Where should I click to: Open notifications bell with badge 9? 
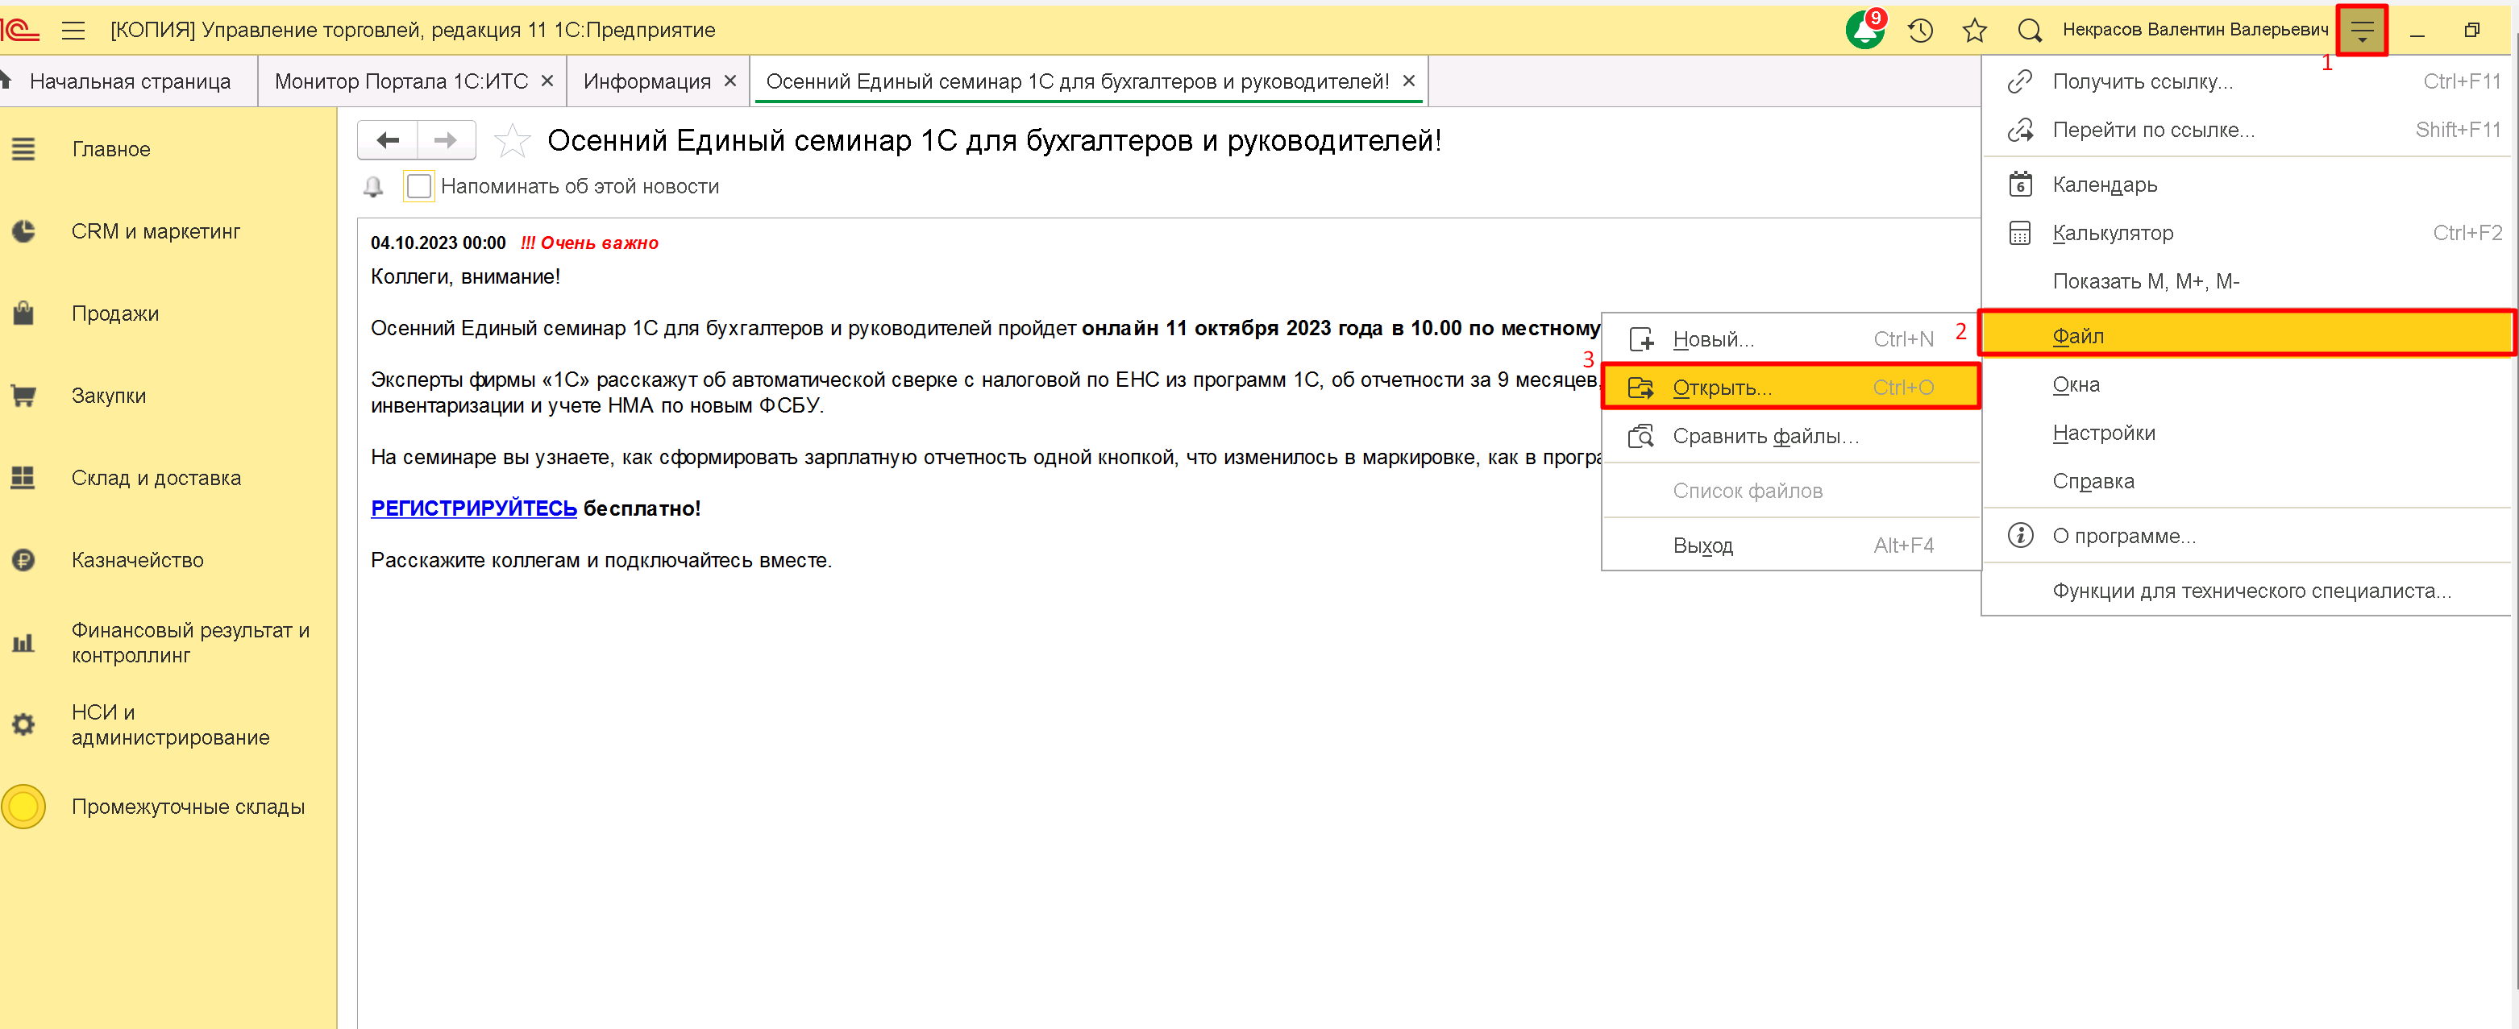tap(1864, 29)
